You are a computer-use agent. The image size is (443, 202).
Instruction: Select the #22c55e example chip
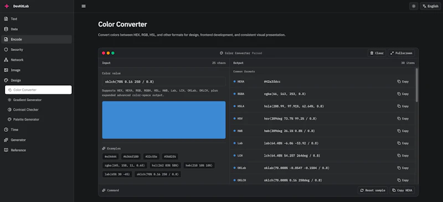tap(151, 157)
